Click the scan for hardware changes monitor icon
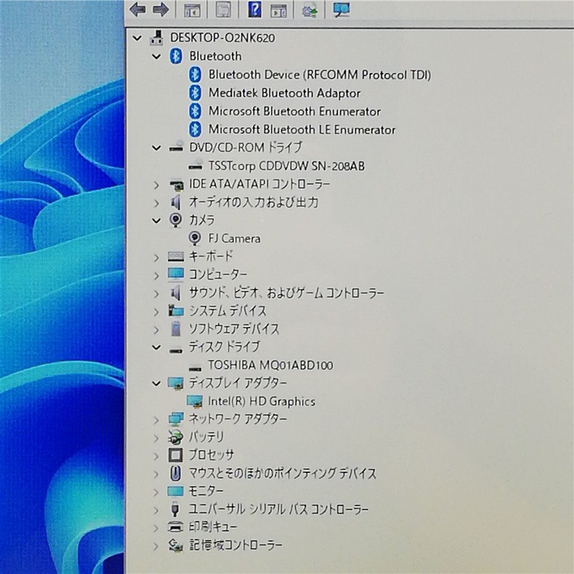574x574 pixels. (341, 10)
